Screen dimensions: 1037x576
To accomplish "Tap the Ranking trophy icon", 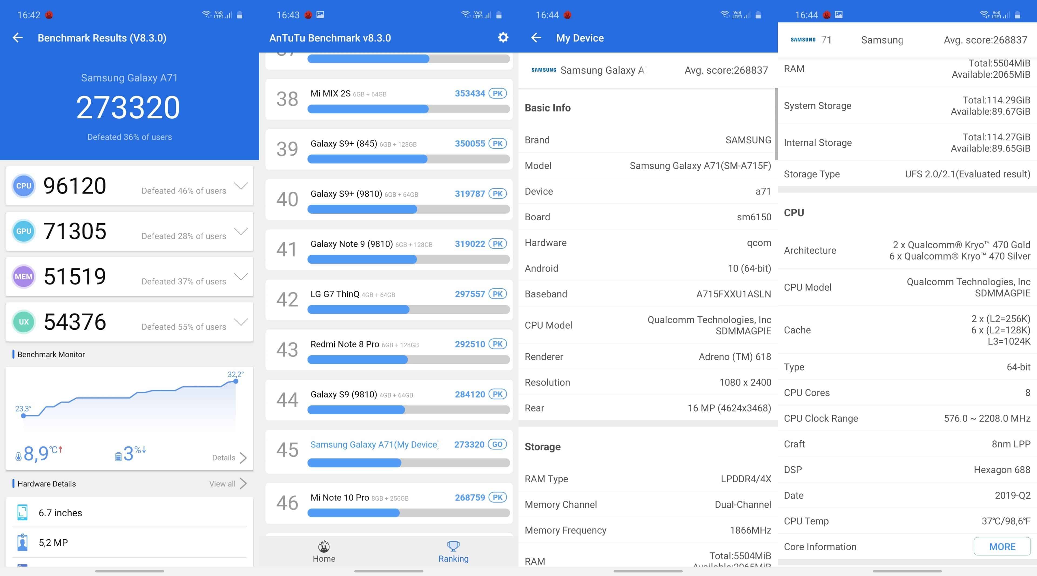I will 453,546.
